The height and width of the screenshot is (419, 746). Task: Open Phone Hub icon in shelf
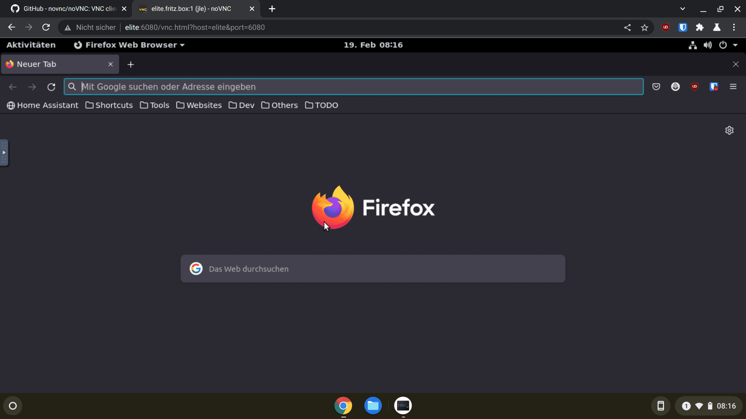(x=661, y=406)
